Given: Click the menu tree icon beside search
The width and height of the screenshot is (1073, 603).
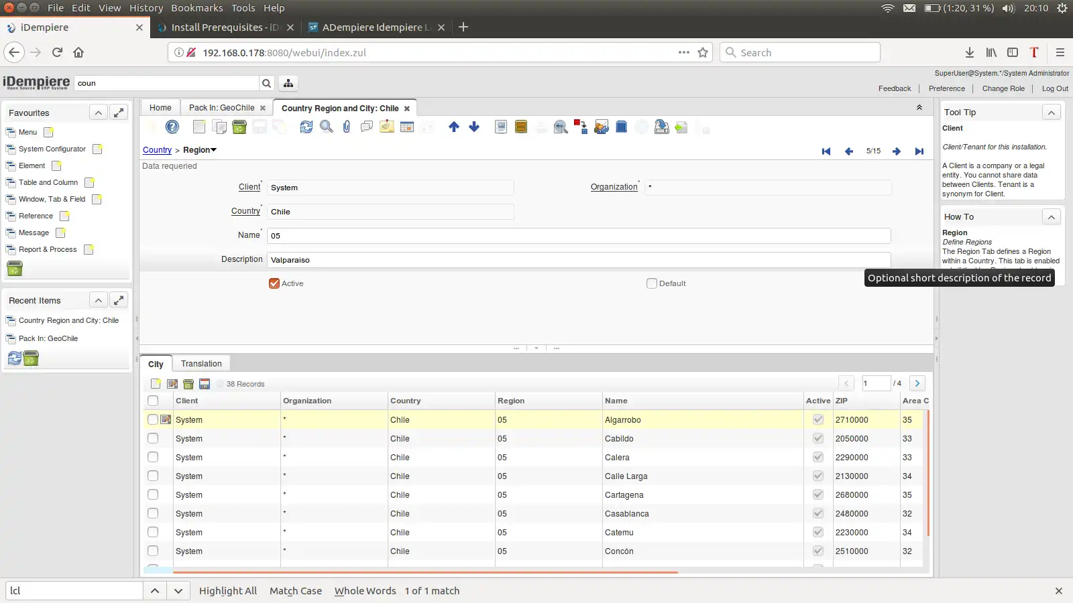Looking at the screenshot, I should tap(288, 83).
